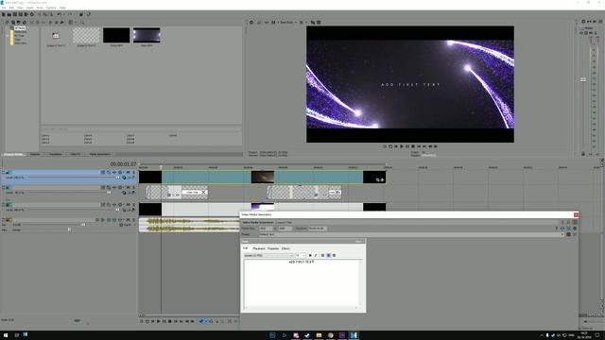Switch to the Explorer tab
Screen dimensions: 605x340
click(x=35, y=154)
